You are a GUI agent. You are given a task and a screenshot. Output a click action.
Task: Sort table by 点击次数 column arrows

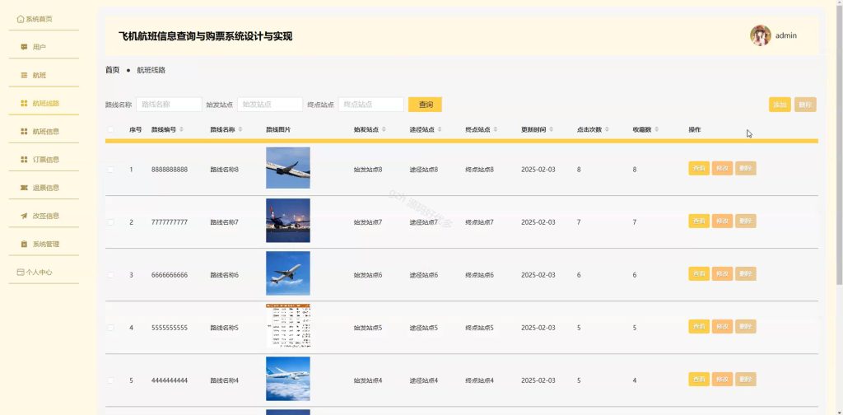coord(607,129)
